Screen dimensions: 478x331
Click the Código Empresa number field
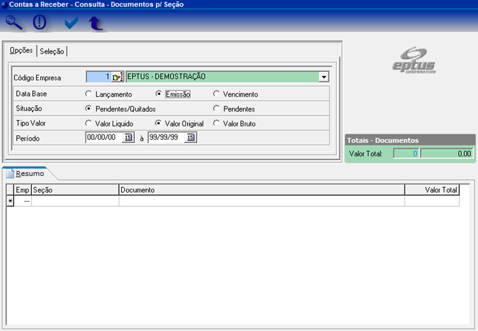tap(98, 77)
